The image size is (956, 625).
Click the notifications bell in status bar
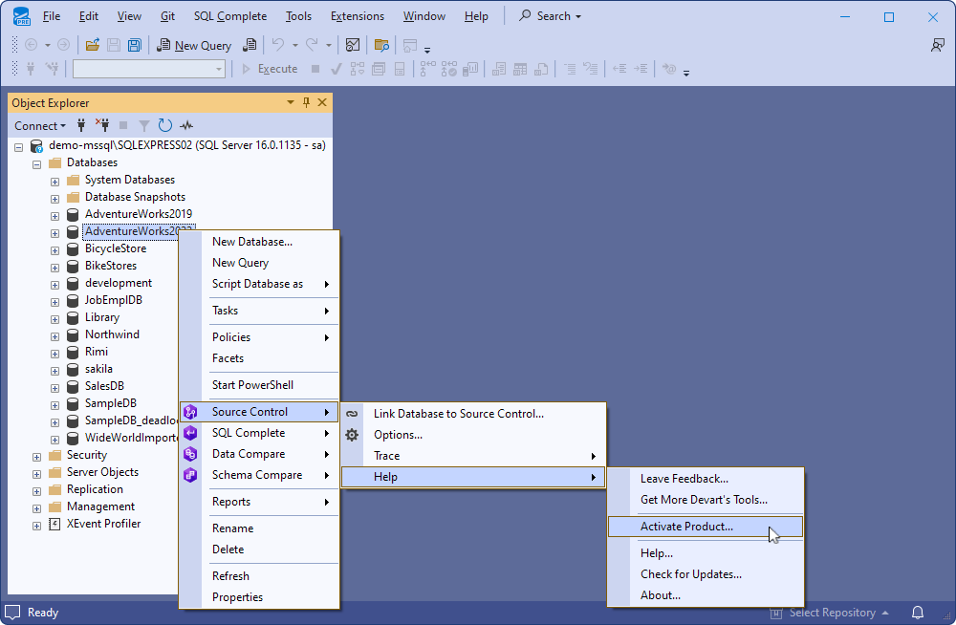click(x=918, y=613)
